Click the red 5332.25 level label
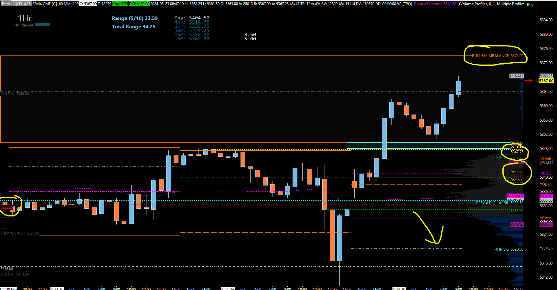This screenshot has height=290, width=557. (7, 207)
